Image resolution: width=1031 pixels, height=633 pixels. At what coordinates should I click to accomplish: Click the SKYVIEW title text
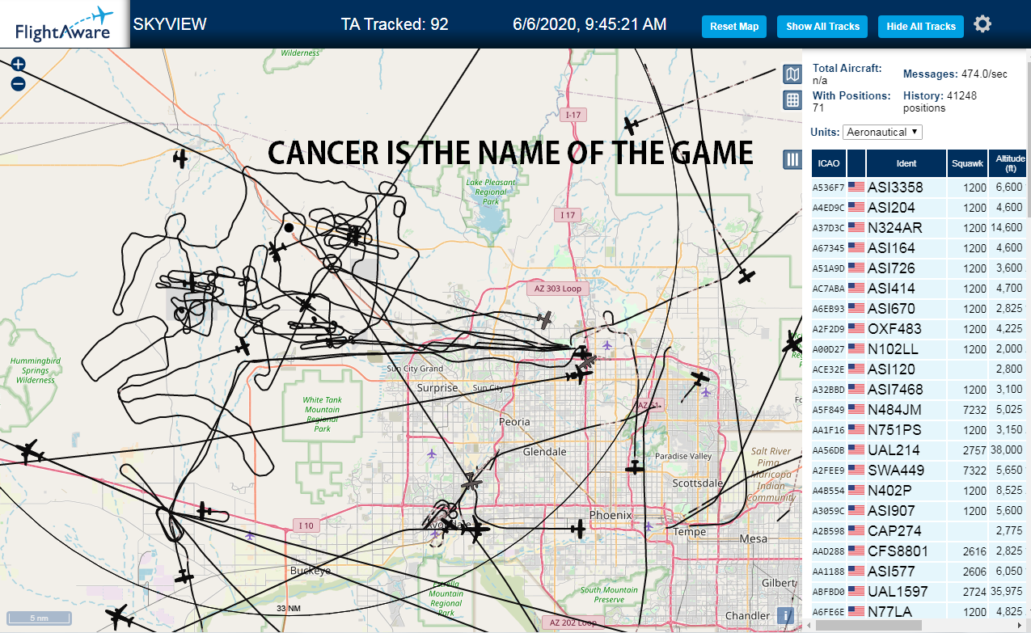(x=170, y=24)
